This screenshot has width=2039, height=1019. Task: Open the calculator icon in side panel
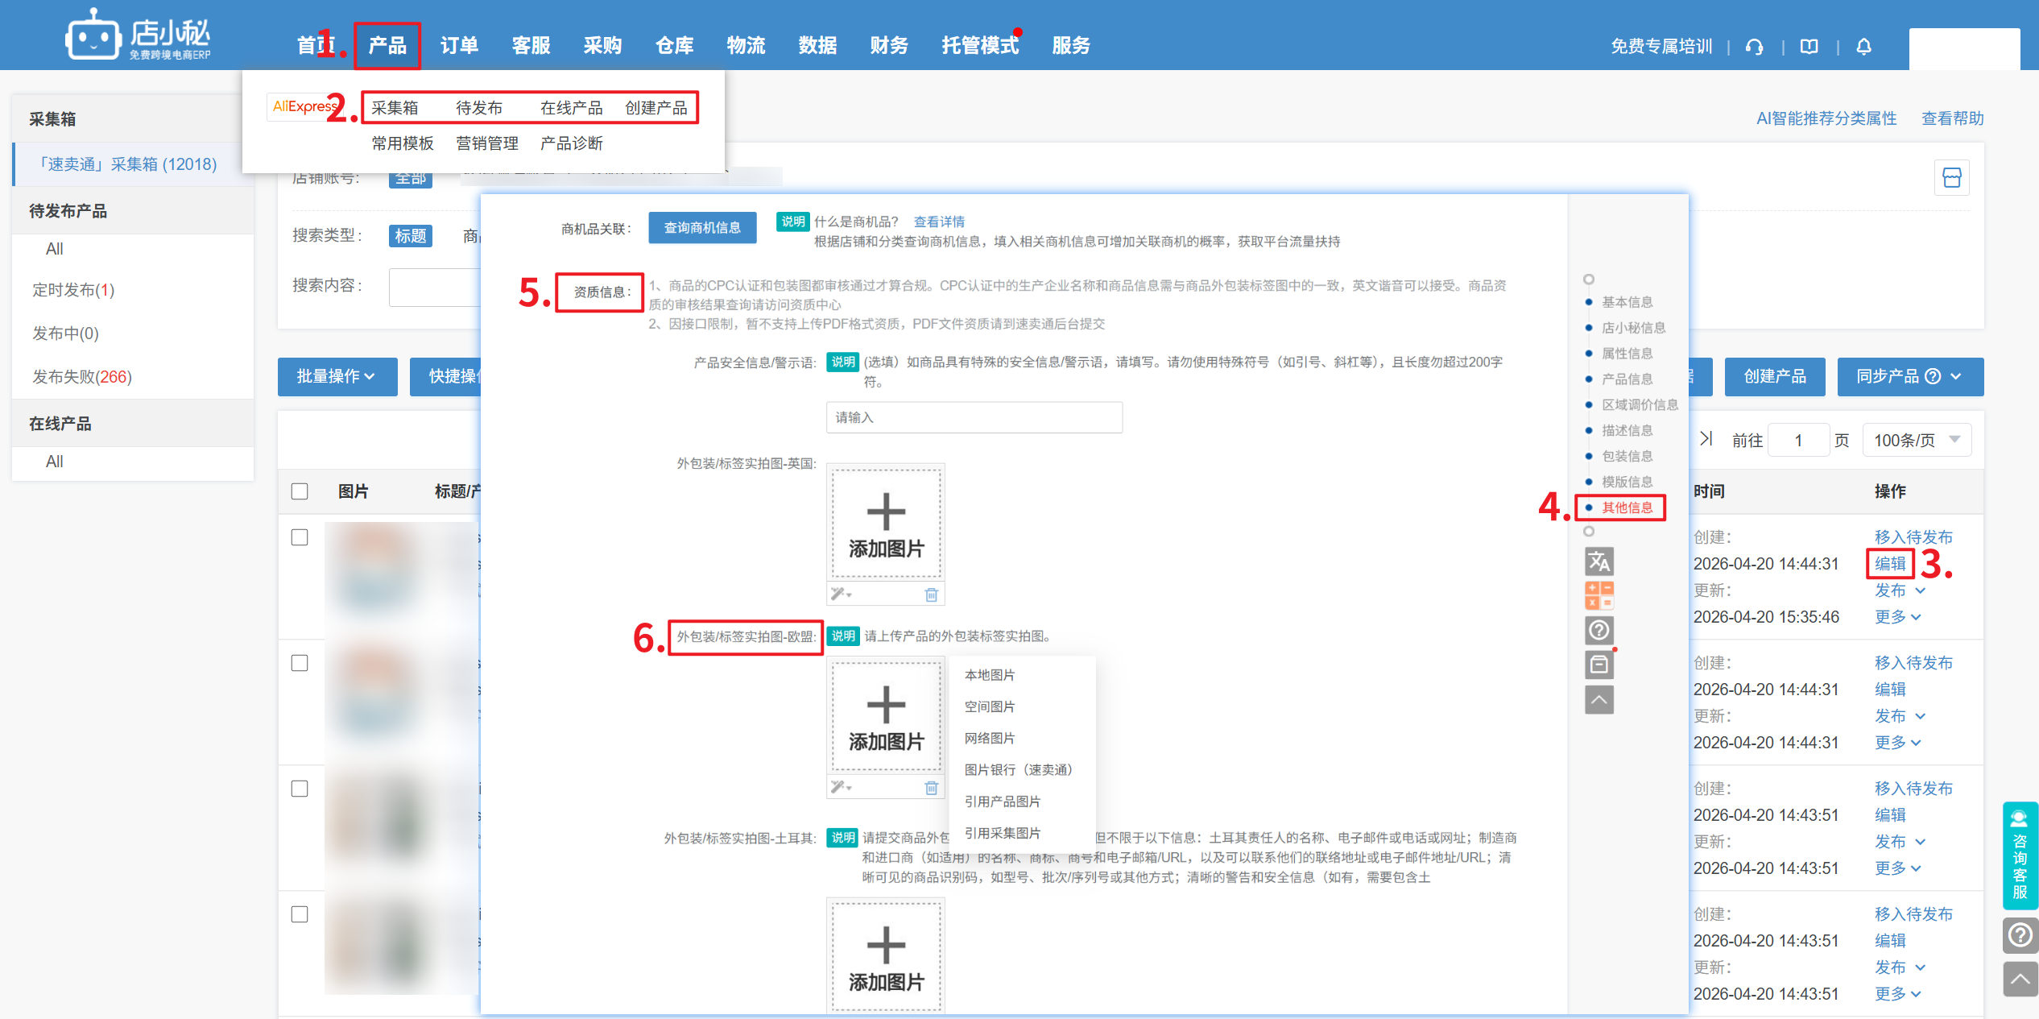pyautogui.click(x=1599, y=595)
